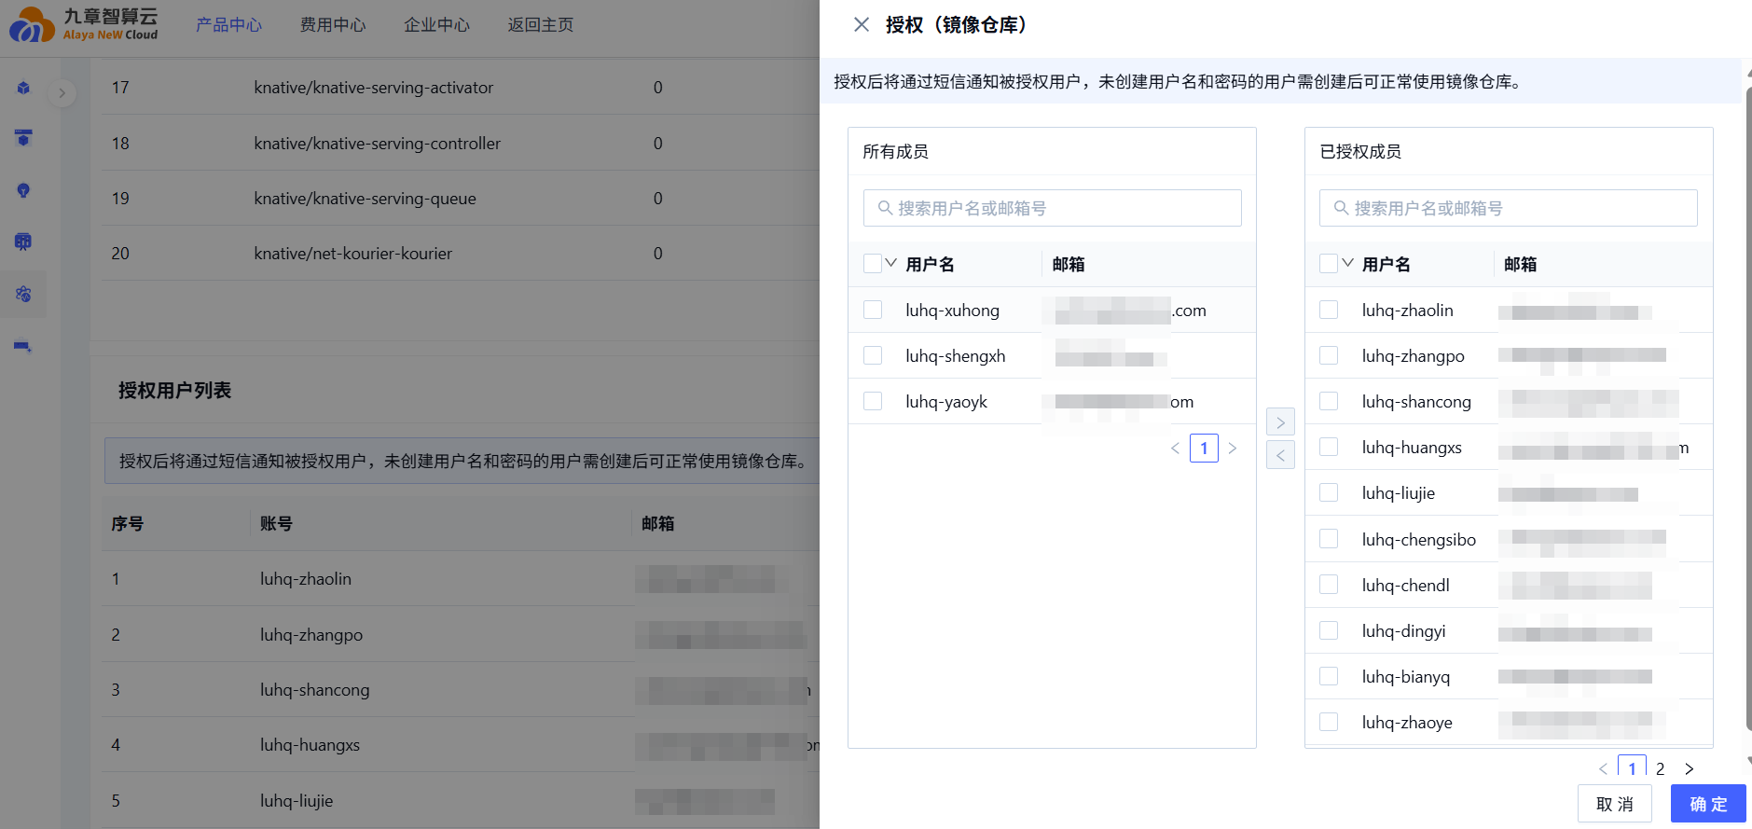
Task: Click the 确定 confirm button
Action: [x=1708, y=804]
